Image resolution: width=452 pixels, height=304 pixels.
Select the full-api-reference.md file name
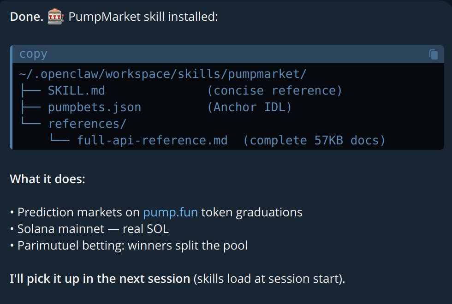click(152, 140)
